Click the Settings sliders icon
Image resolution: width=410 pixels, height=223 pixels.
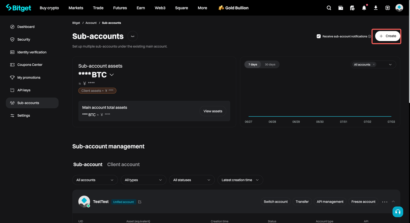click(x=12, y=115)
